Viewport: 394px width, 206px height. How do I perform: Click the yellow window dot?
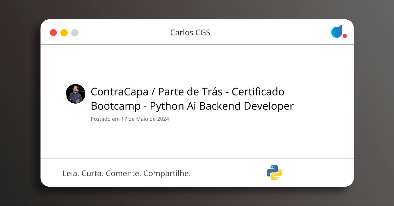pos(64,33)
